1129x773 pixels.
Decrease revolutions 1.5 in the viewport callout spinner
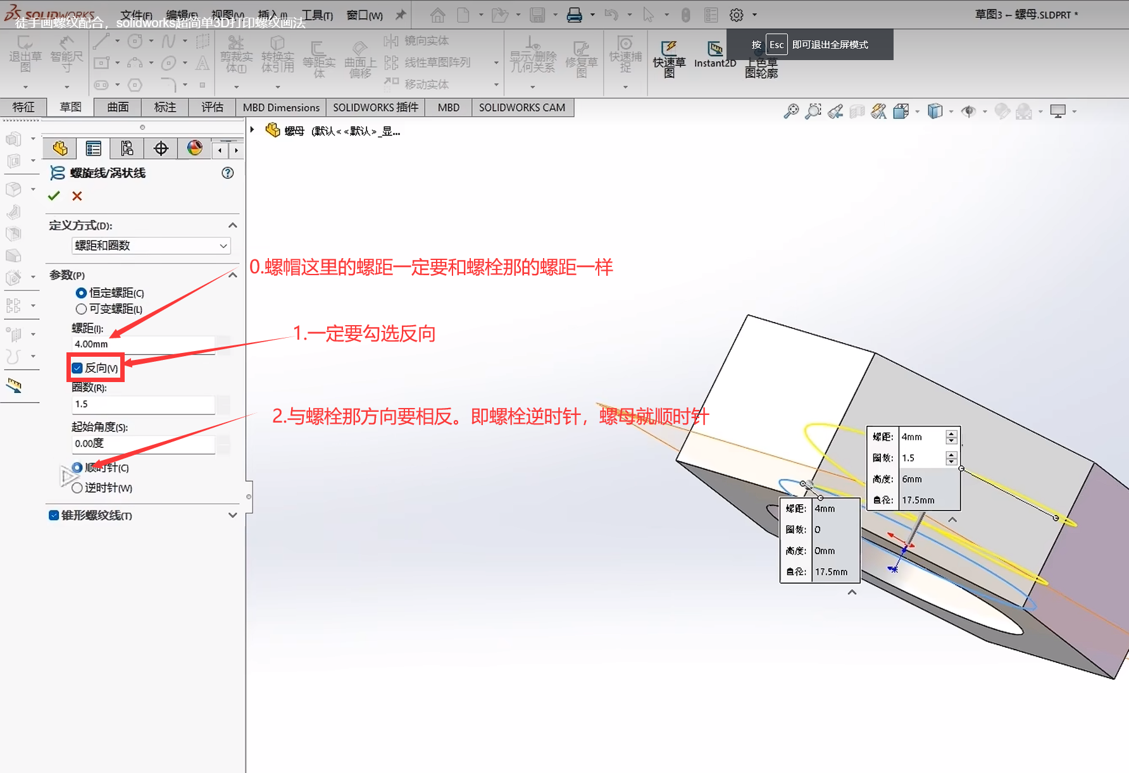click(951, 462)
